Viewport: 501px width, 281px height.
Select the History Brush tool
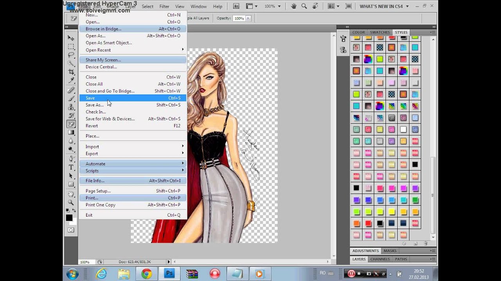(71, 116)
